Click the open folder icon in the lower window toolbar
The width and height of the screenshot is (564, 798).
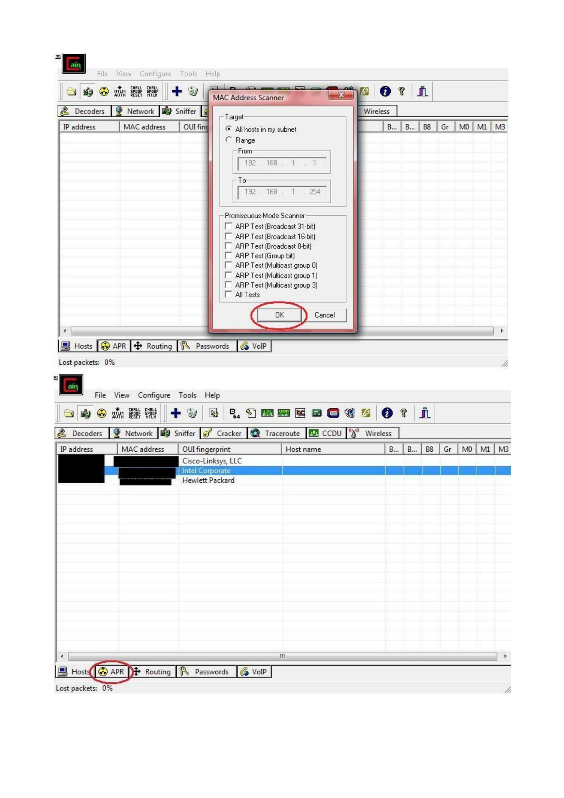pyautogui.click(x=69, y=413)
